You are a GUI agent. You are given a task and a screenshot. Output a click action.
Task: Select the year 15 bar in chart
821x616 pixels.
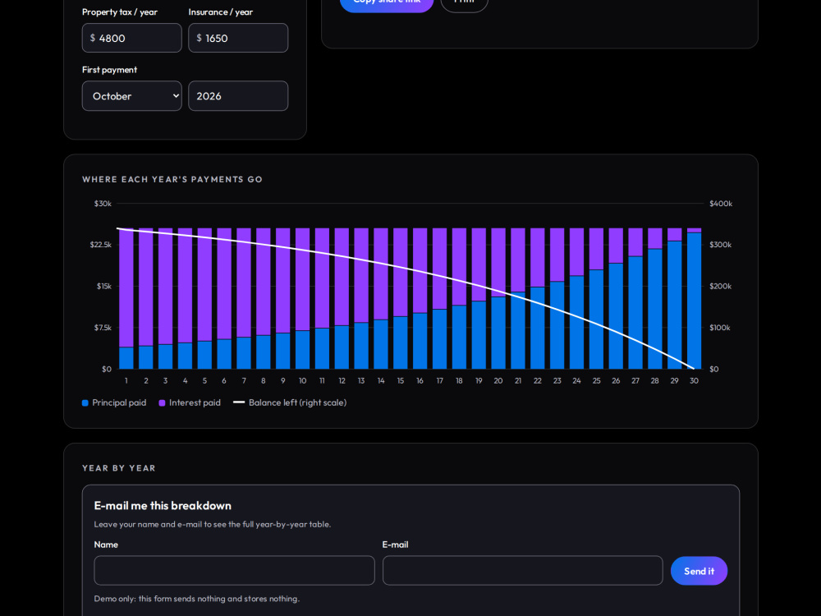[x=400, y=299]
